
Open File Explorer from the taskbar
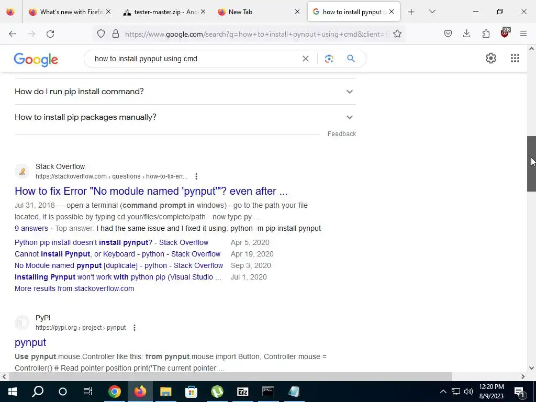[166, 392]
